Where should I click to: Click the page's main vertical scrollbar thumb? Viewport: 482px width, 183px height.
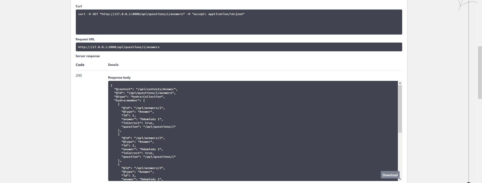(x=480, y=73)
